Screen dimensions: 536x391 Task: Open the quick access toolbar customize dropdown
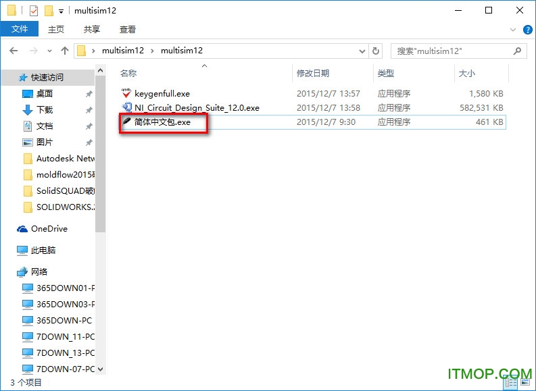coord(62,11)
